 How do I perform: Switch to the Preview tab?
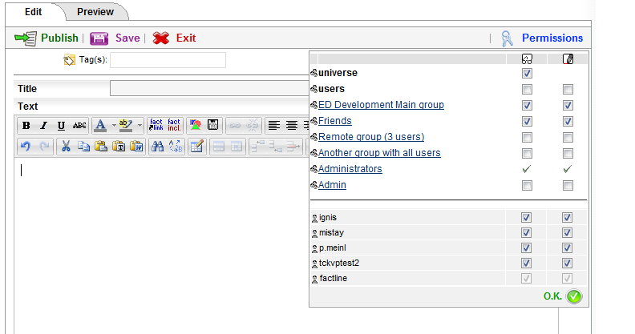click(95, 12)
